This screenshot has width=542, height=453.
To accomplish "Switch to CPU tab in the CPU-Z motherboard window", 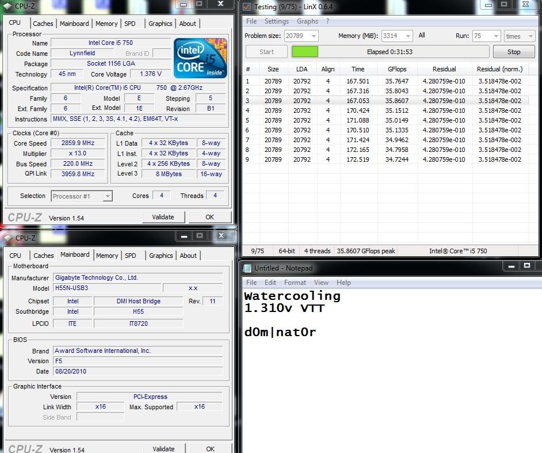I will (15, 256).
